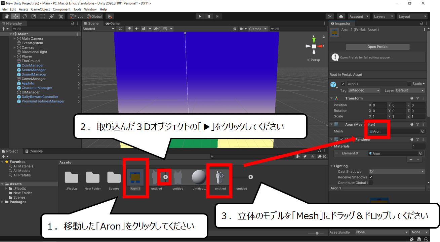This screenshot has height=242, width=440.
Task: Select the Scale tool
Action: (34, 16)
